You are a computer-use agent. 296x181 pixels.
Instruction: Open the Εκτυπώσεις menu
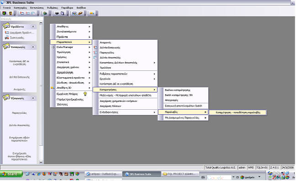point(37,8)
